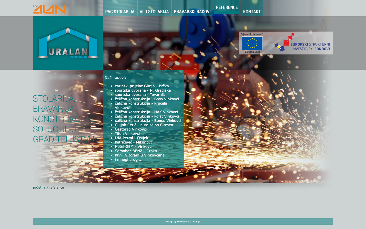
Task: Click the reference breadcrumb text
Action: point(56,188)
